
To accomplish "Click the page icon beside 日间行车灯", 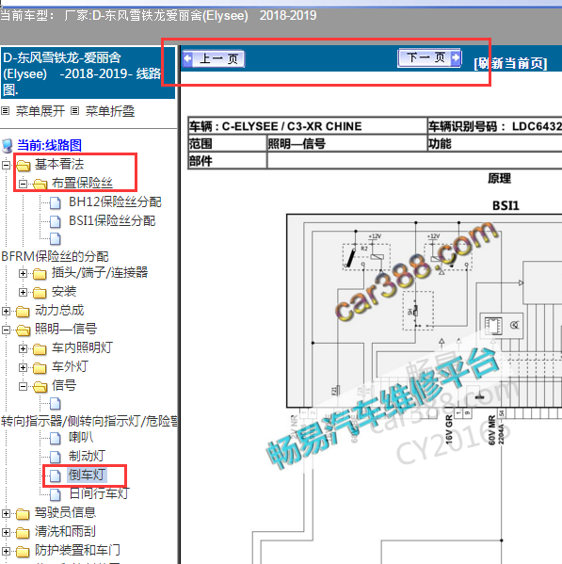I will [55, 494].
